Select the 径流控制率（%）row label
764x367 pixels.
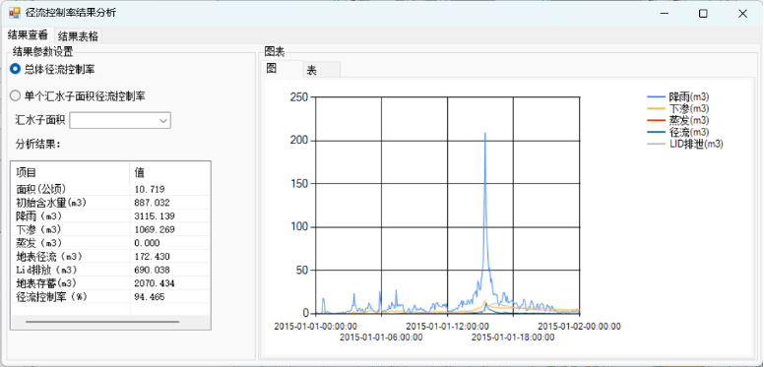(51, 296)
